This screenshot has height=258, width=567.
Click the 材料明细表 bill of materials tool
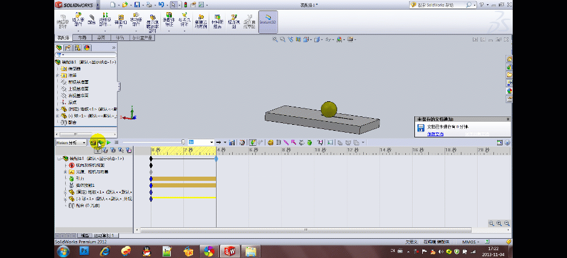coord(217,21)
